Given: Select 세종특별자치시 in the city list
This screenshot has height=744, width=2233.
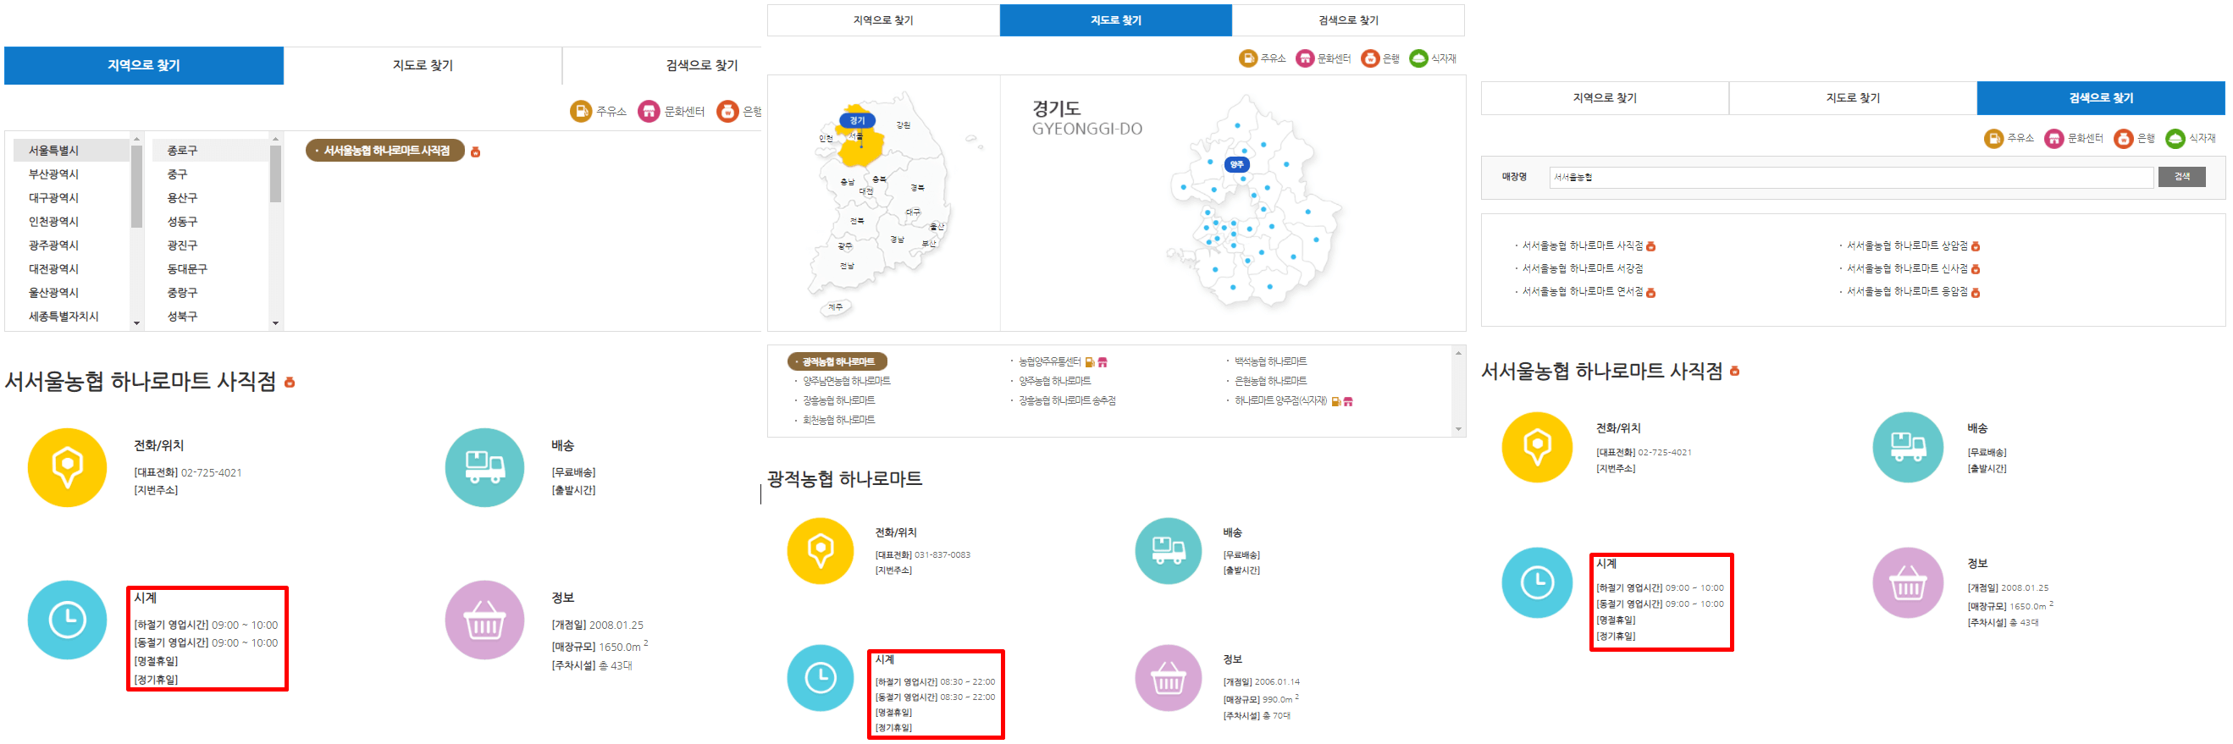Looking at the screenshot, I should click(64, 317).
